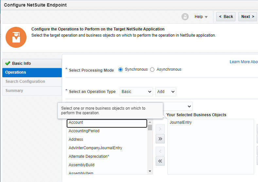Open the Basic operation type dropdown
258x182 pixels.
136,92
